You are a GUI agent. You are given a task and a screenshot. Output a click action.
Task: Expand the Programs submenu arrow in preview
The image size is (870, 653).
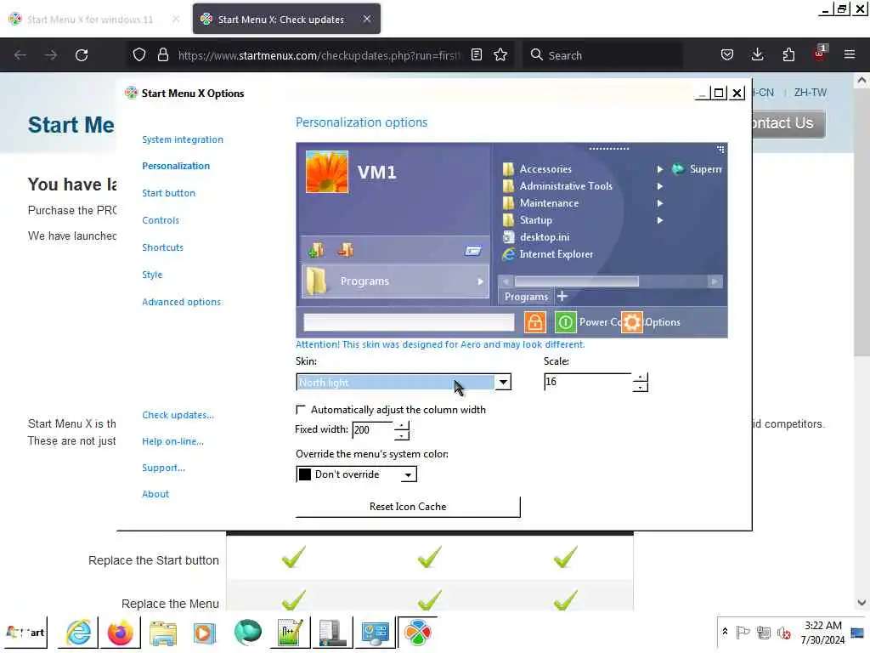pos(481,281)
